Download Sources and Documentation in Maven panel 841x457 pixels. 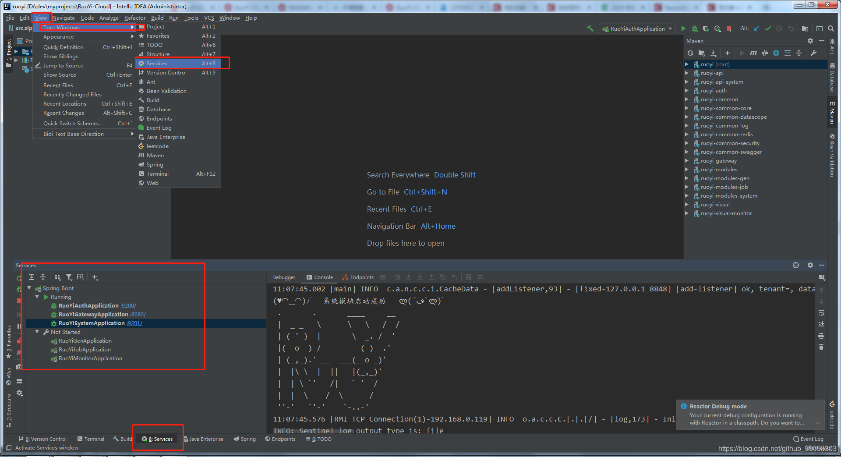point(714,53)
